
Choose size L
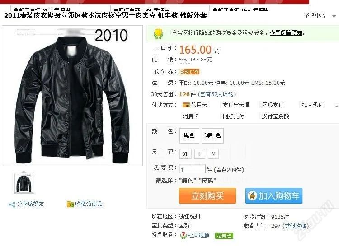coord(200,154)
